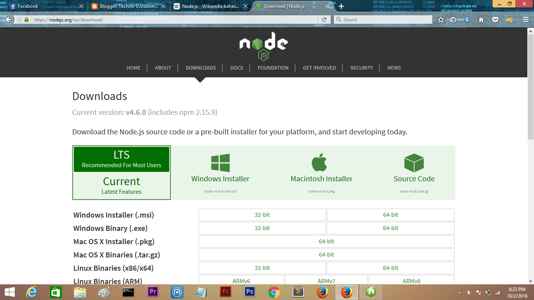Open FOUNDATION in site navigation
Viewport: 534px width, 300px height.
pyautogui.click(x=273, y=68)
